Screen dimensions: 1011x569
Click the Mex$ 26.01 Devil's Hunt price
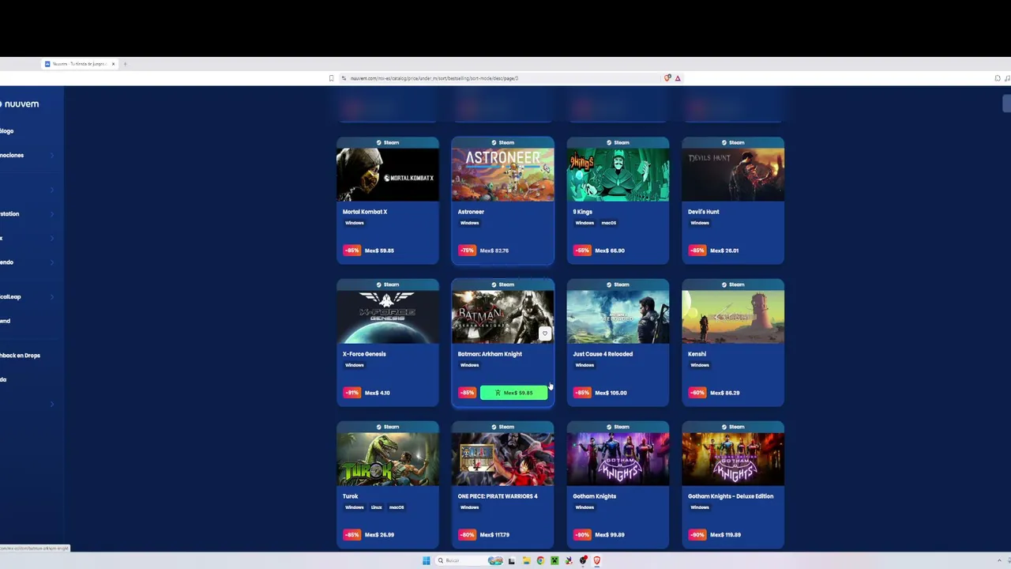[724, 251]
